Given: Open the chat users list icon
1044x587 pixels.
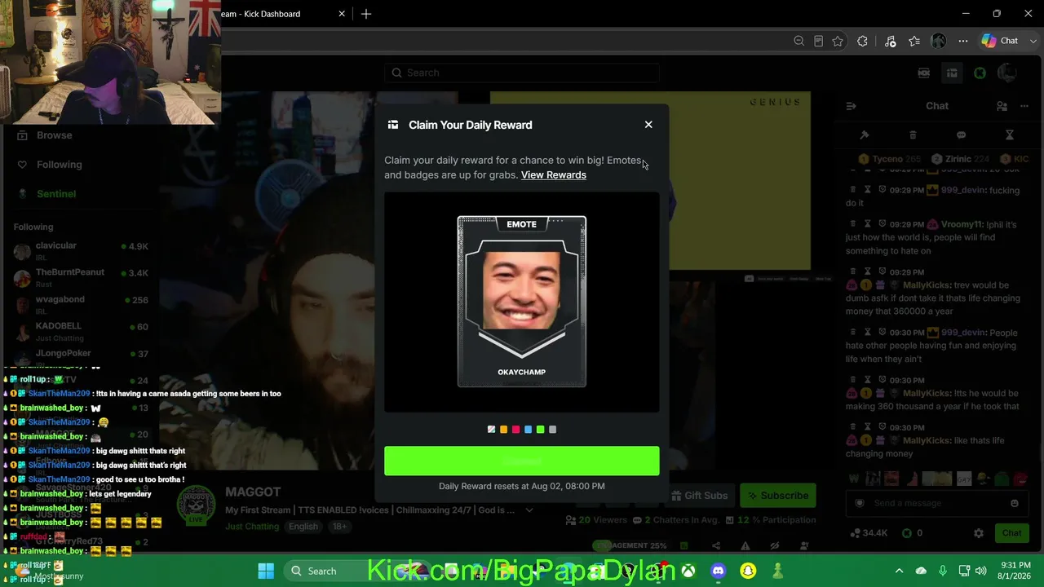Looking at the screenshot, I should coord(1002,106).
